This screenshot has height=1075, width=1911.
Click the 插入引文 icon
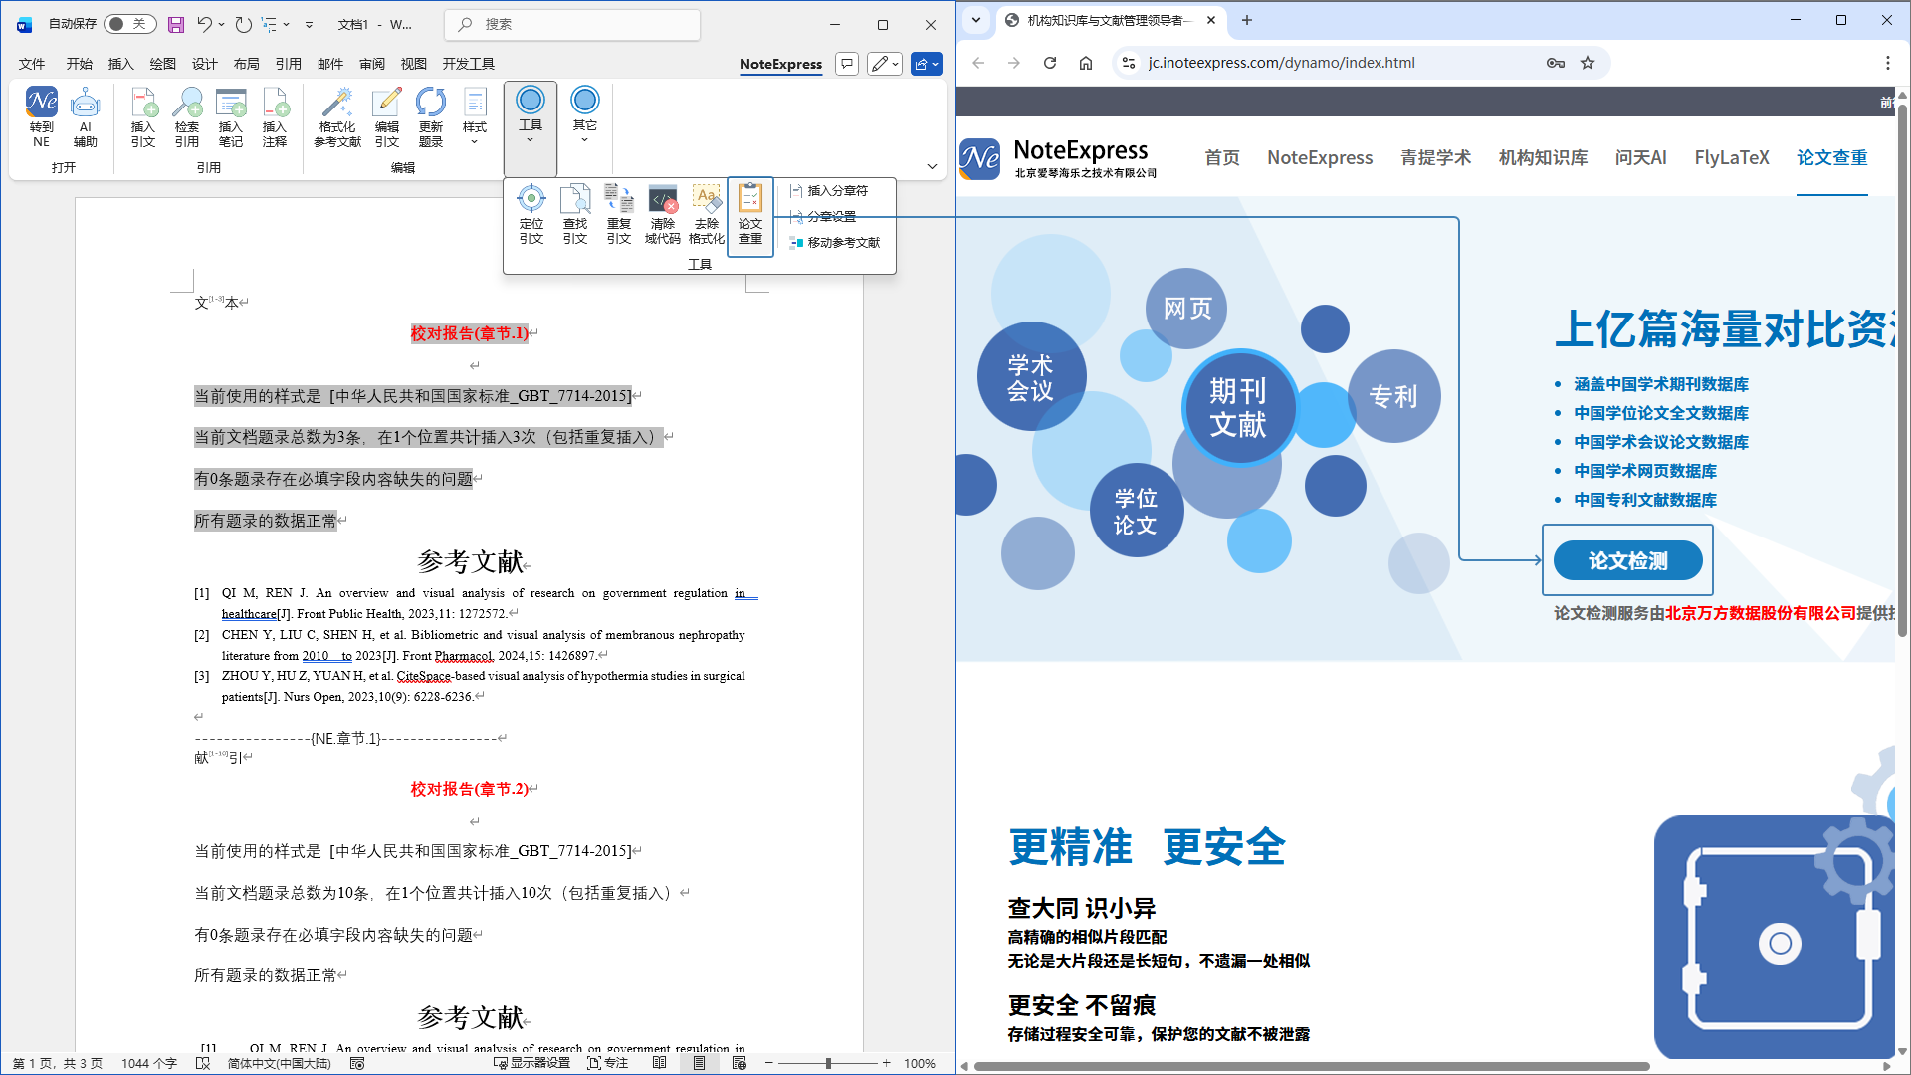pos(143,117)
